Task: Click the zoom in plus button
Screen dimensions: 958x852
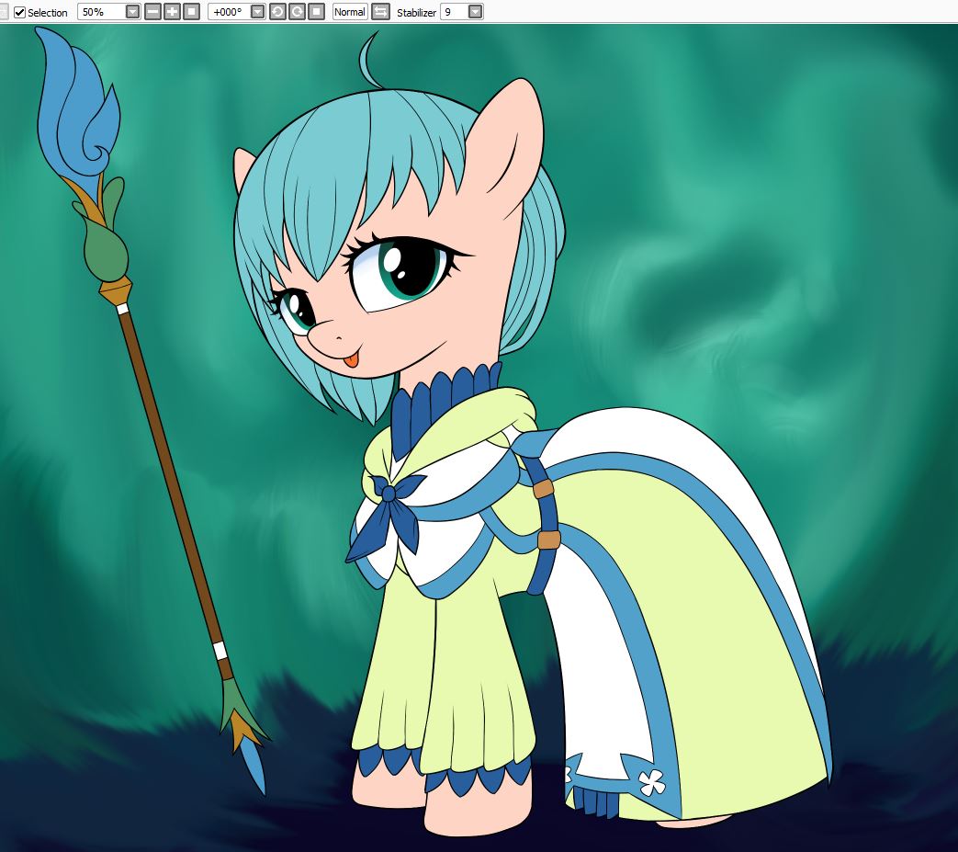Action: (173, 12)
